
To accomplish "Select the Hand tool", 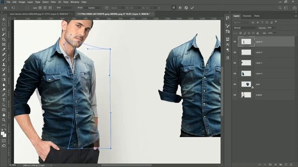I will coord(4,115).
